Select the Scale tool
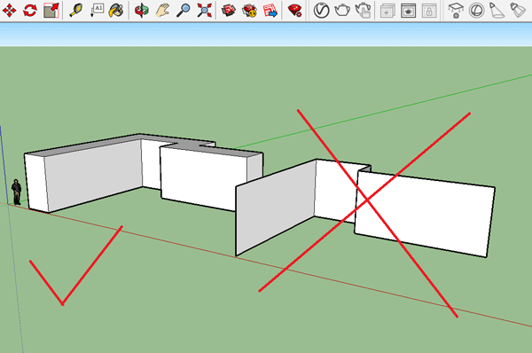Image resolution: width=532 pixels, height=353 pixels. (x=51, y=11)
